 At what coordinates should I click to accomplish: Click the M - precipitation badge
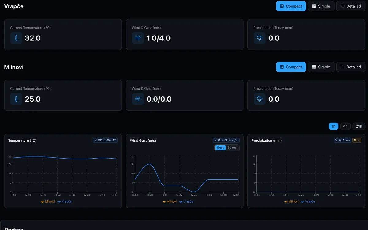pyautogui.click(x=357, y=140)
